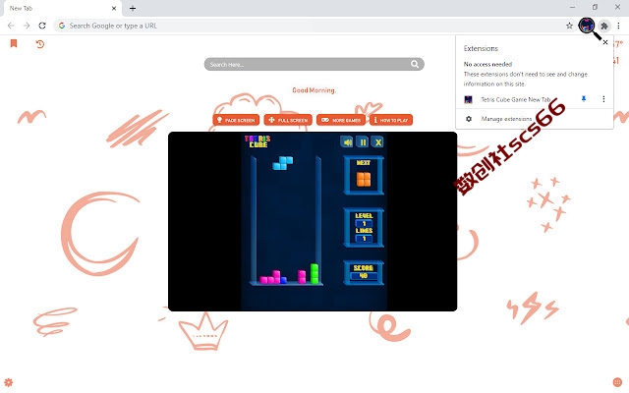The image size is (629, 393).
Task: Mute the game sound speaker icon
Action: pos(347,141)
